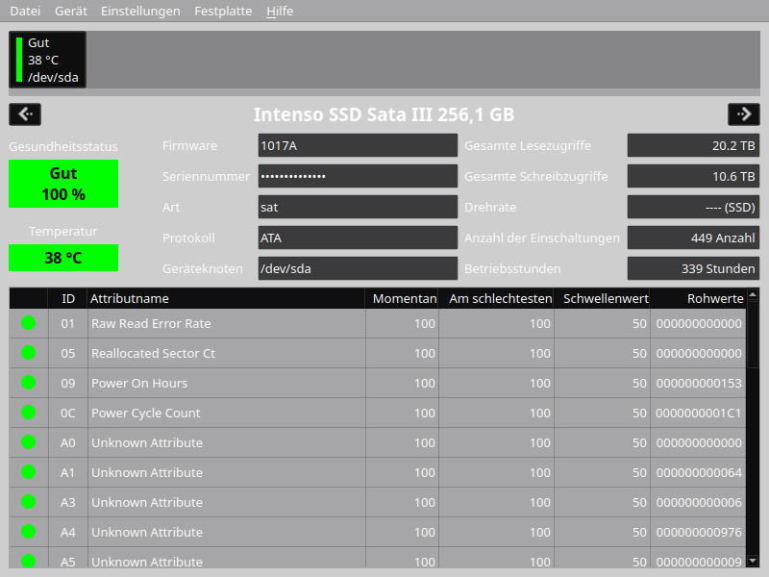Click the Geräteknoten field /dev/sda
769x577 pixels.
[x=358, y=268]
